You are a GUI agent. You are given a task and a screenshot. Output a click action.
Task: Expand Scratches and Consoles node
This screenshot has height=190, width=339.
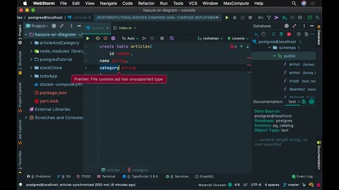(26, 118)
